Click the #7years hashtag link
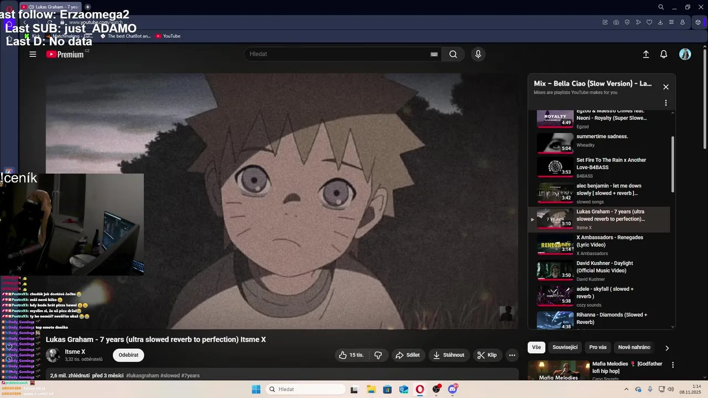The image size is (708, 398). click(x=190, y=375)
